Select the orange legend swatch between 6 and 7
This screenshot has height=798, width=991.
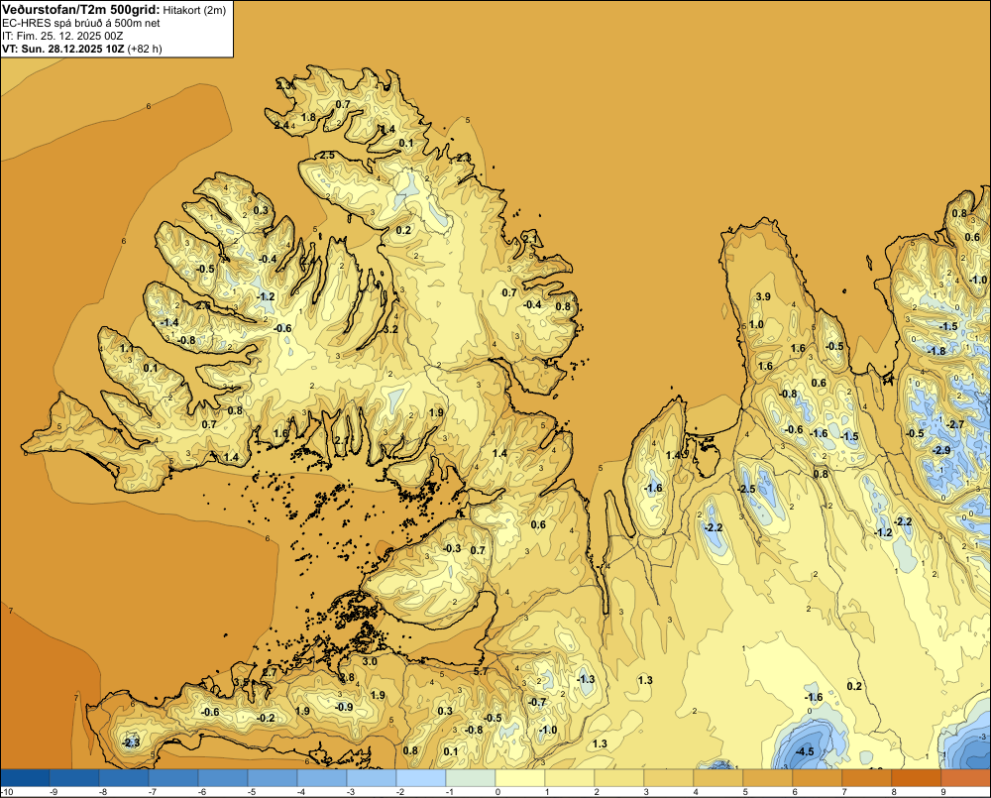pos(819,777)
